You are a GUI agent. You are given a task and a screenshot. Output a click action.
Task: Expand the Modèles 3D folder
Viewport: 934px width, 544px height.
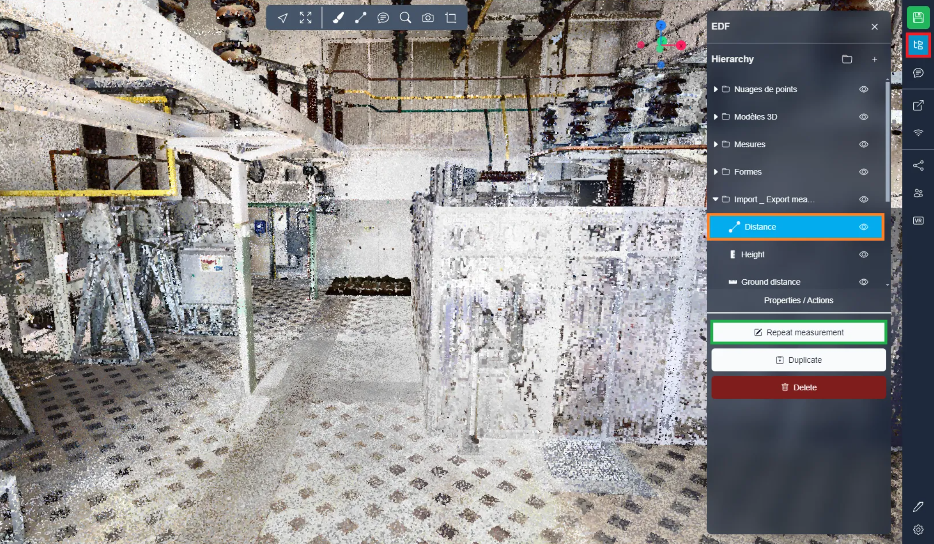pos(716,117)
